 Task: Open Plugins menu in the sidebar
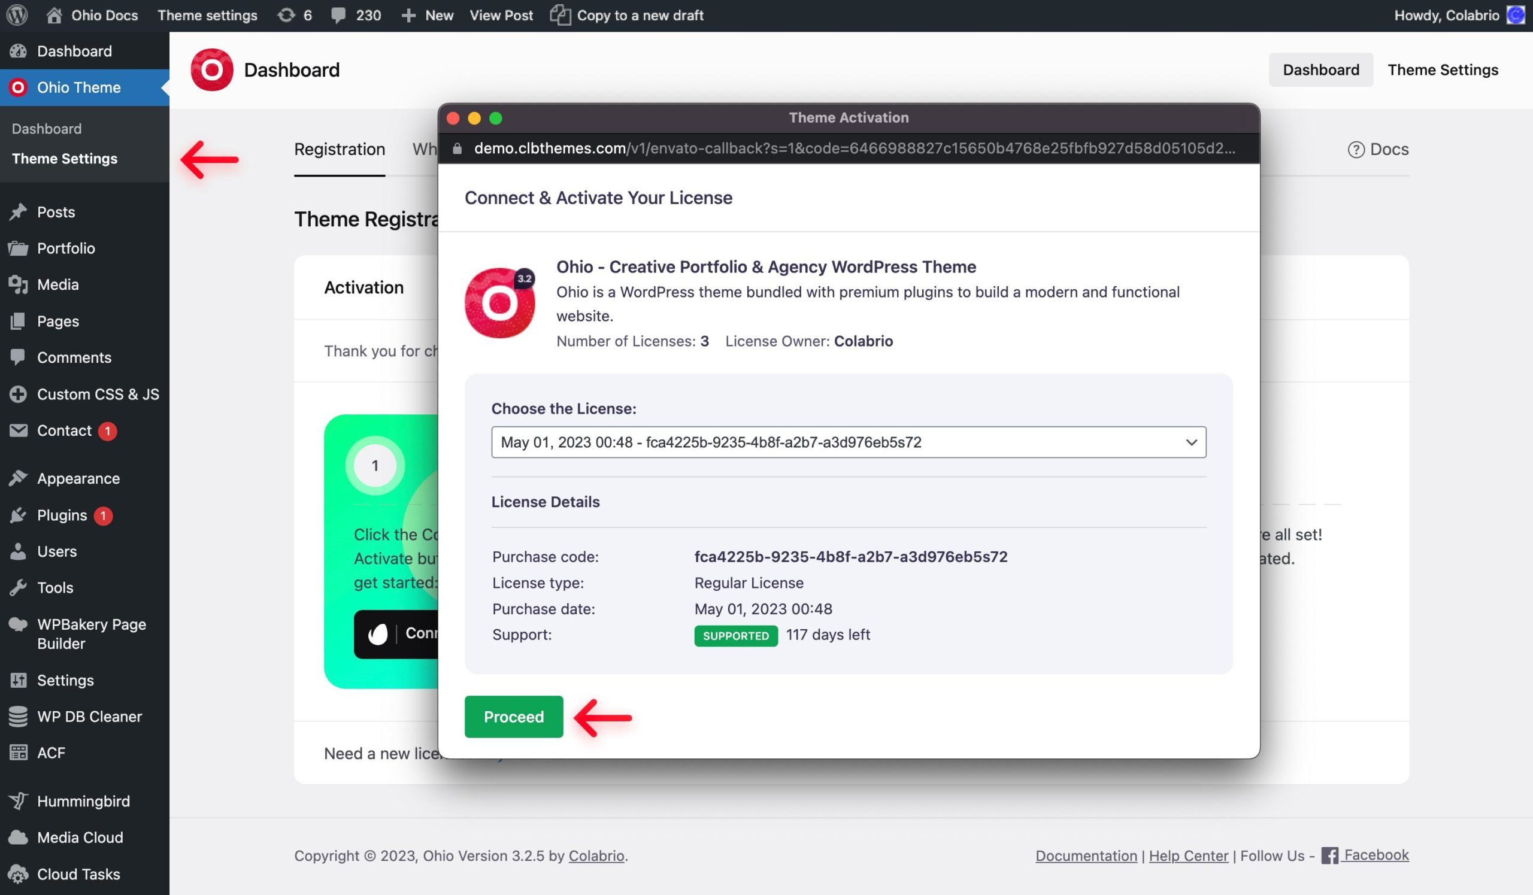(62, 515)
